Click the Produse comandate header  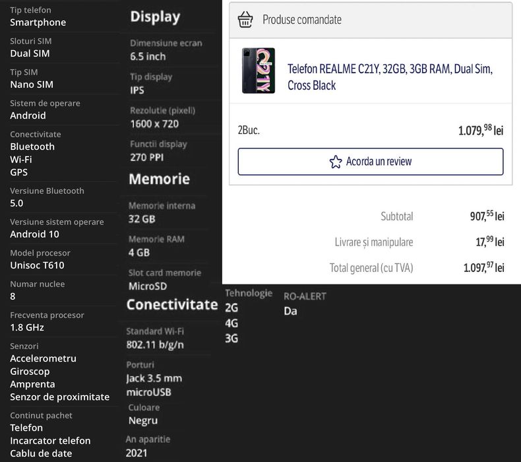302,20
